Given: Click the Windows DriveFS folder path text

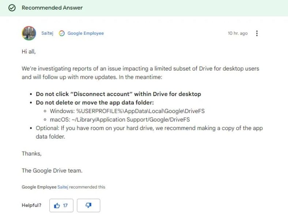Looking at the screenshot, I should [x=141, y=111].
